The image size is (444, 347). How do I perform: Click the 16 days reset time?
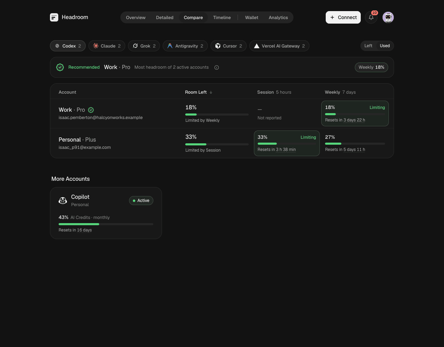click(84, 230)
